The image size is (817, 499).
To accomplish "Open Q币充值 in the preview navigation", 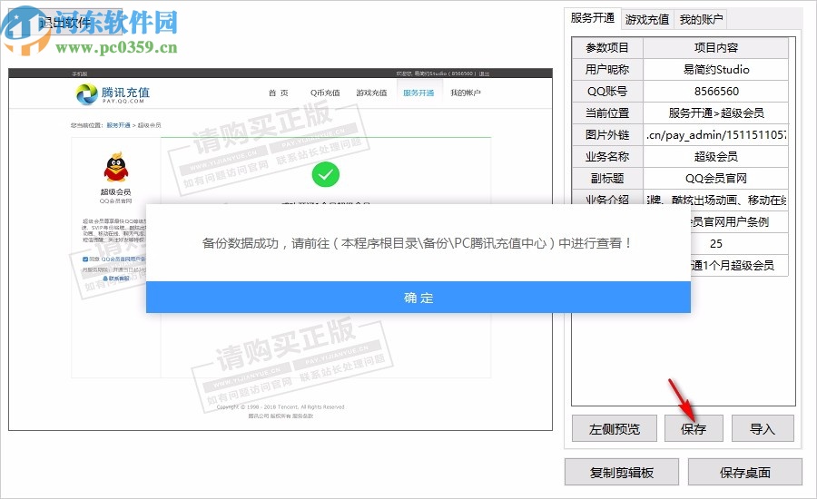I will tap(325, 93).
